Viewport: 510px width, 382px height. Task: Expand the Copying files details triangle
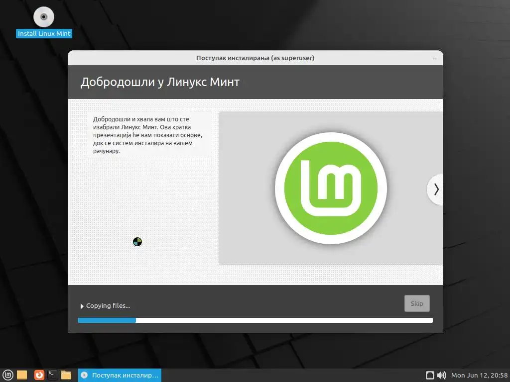click(x=82, y=306)
